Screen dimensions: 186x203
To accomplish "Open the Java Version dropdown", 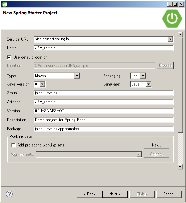I will tap(42, 84).
